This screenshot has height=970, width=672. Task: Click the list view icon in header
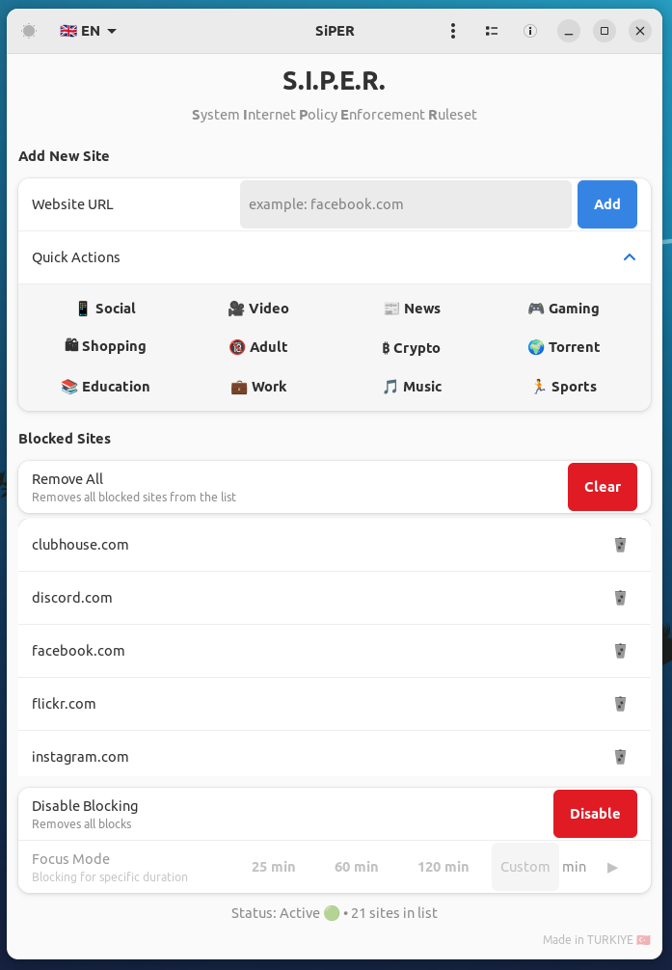pyautogui.click(x=492, y=31)
